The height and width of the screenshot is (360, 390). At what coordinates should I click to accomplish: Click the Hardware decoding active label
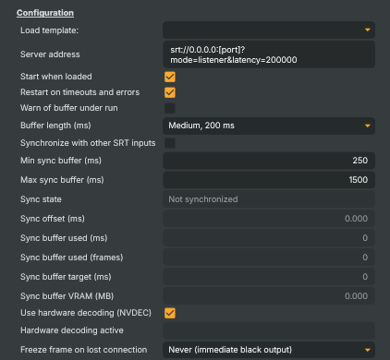(x=72, y=330)
